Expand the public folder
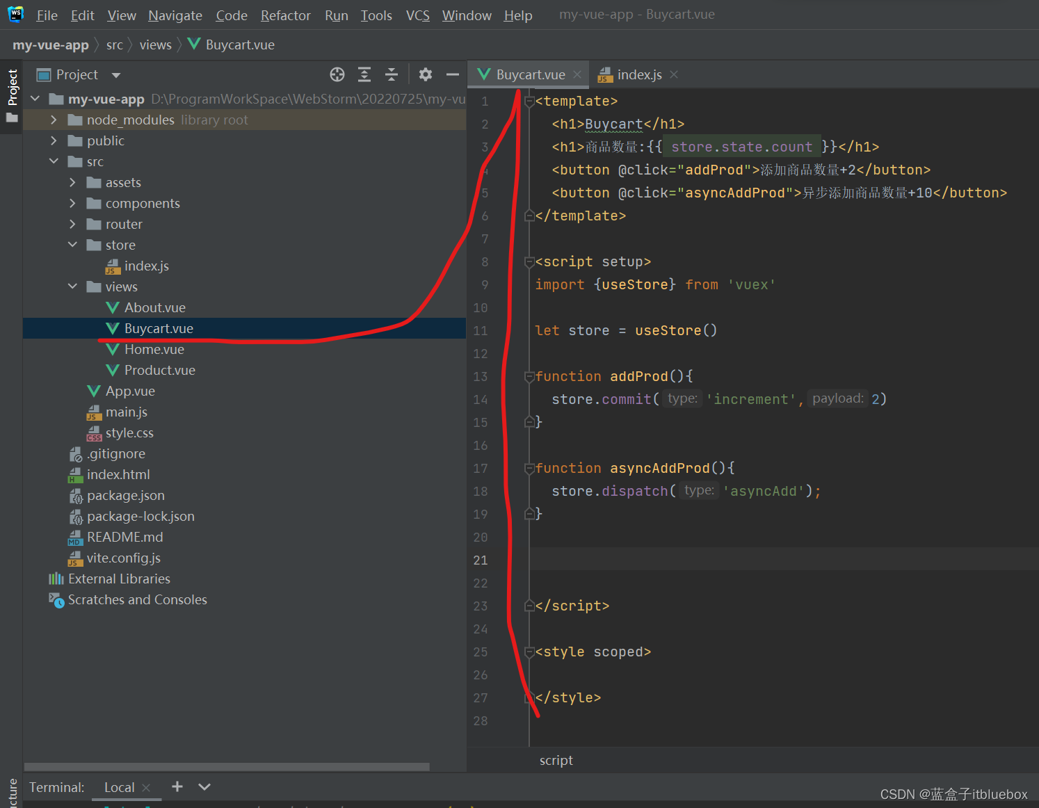The width and height of the screenshot is (1039, 808). coord(54,140)
